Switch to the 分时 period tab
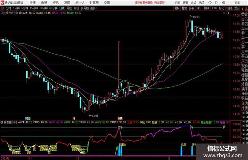Image resolution: width=248 pixels, height=160 pixels. (x=9, y=8)
